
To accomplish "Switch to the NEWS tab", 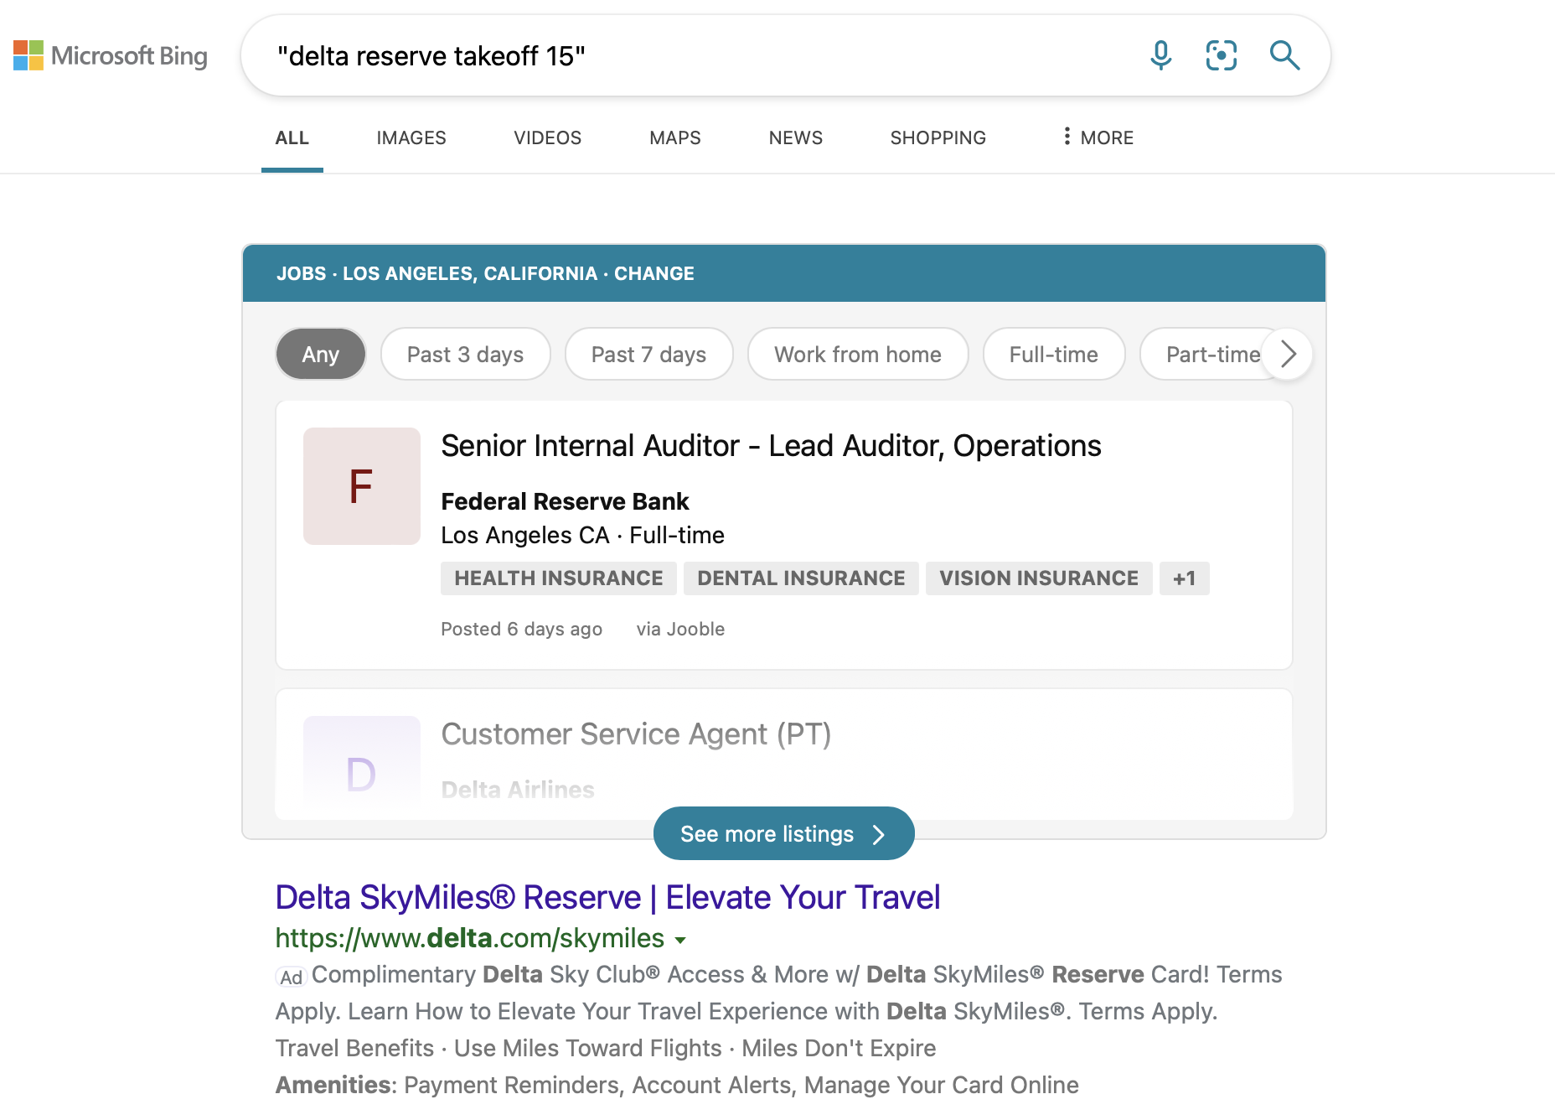I will point(795,137).
